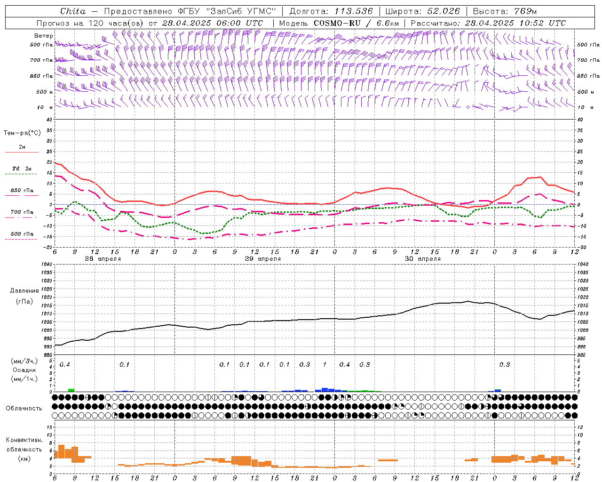
Task: Click the station name "Chita" in header
Action: point(73,11)
